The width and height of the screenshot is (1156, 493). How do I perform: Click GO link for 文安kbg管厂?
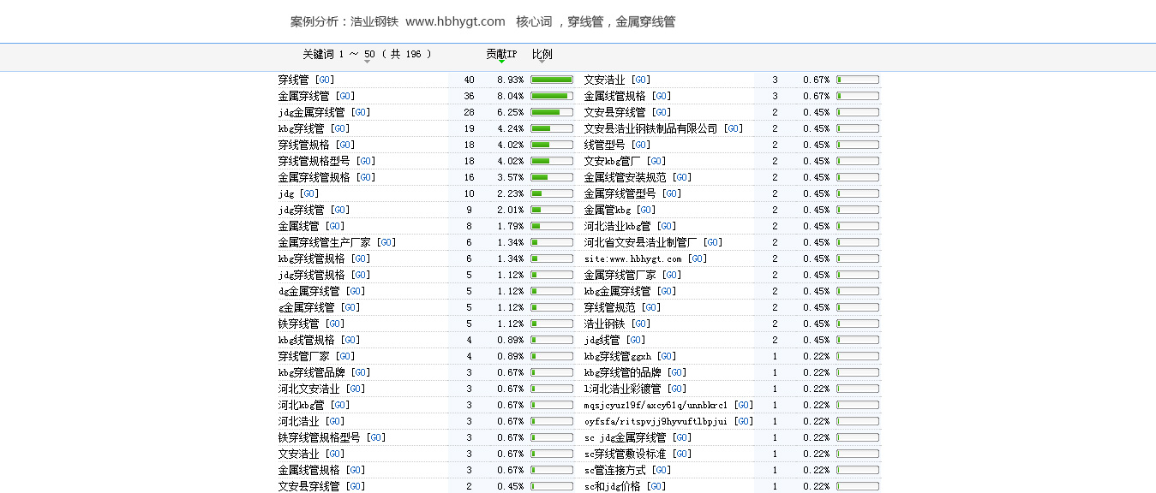click(x=656, y=161)
